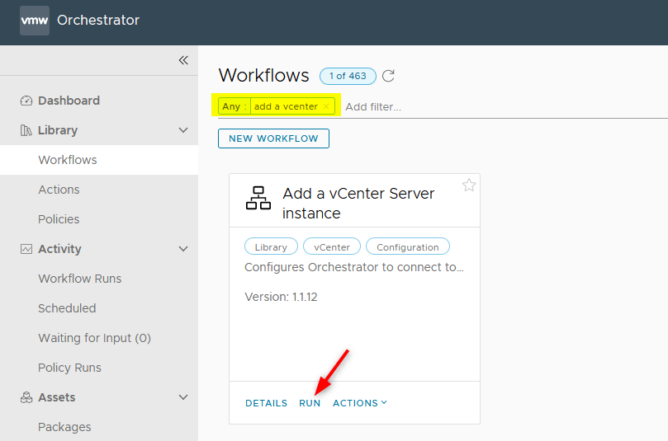Favorite the Add a vCenter Server workflow star
Image resolution: width=668 pixels, height=441 pixels.
(469, 185)
